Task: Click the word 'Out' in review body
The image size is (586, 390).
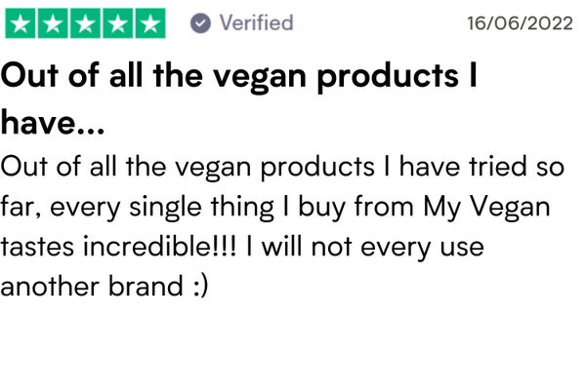Action: click(23, 167)
